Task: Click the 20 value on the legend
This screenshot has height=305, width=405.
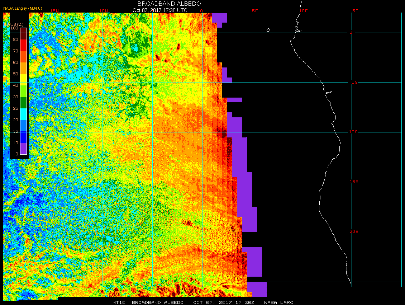Action: tap(16, 120)
